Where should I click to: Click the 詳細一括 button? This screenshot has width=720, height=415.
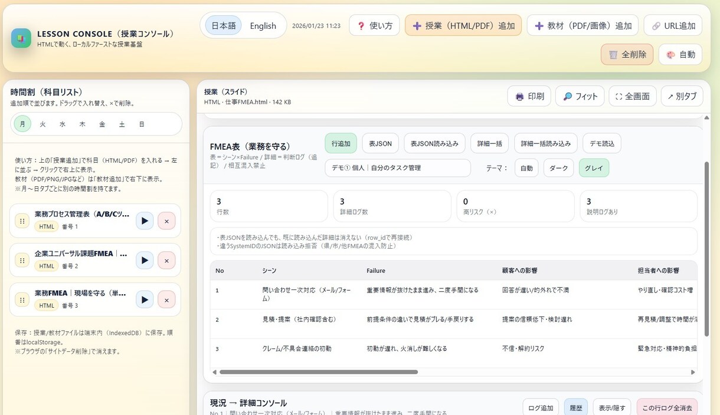(x=490, y=143)
